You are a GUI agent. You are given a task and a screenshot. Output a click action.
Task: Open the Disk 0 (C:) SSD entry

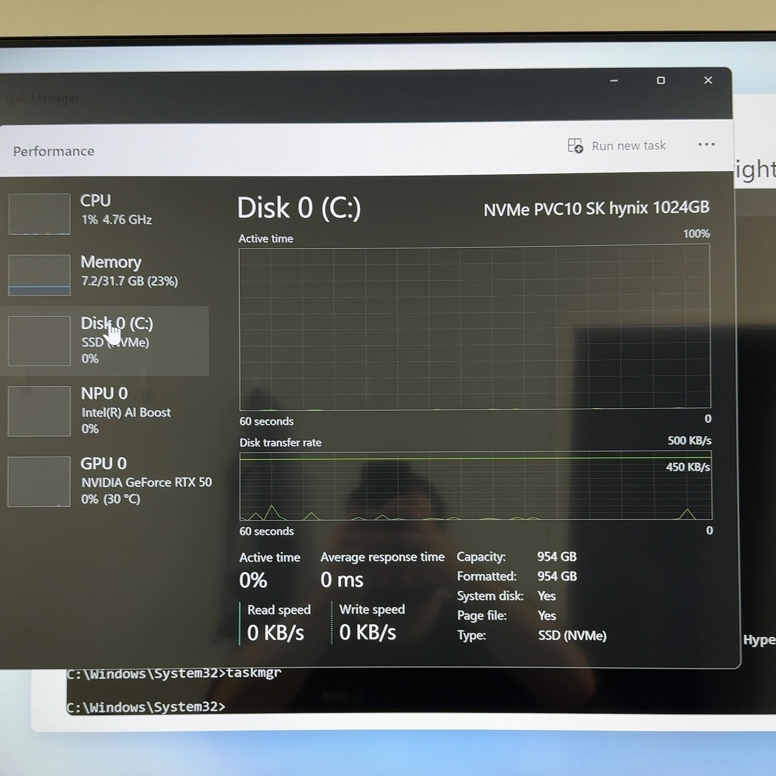click(x=105, y=341)
